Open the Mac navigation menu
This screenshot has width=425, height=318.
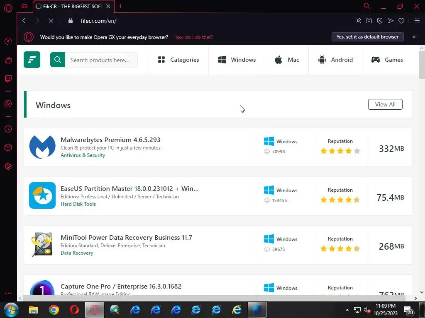287,60
